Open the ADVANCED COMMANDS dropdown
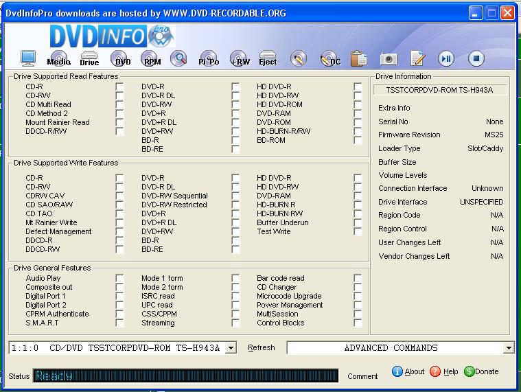521x392 pixels. tap(508, 348)
